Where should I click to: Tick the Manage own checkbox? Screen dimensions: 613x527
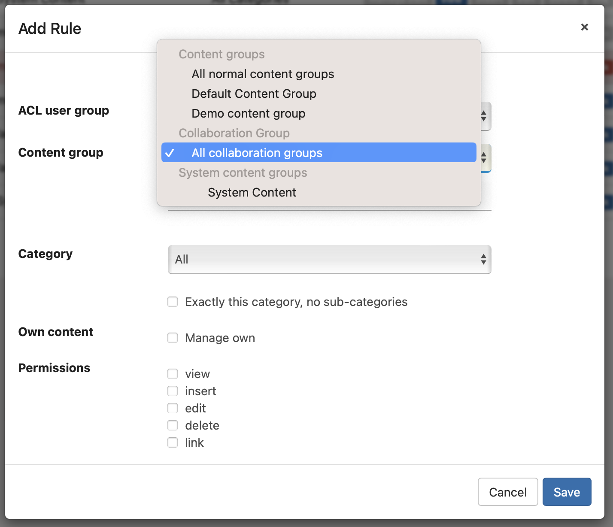tap(173, 338)
